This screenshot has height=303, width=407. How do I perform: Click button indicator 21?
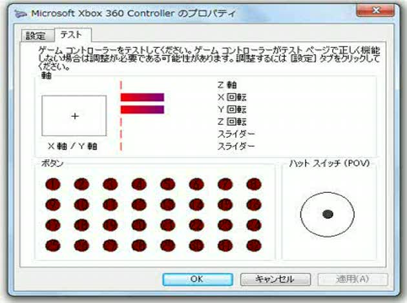(168, 225)
